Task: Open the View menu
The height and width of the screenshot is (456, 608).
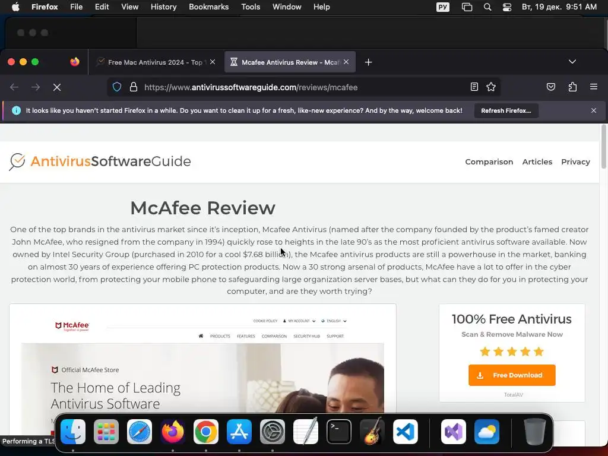Action: [x=129, y=7]
